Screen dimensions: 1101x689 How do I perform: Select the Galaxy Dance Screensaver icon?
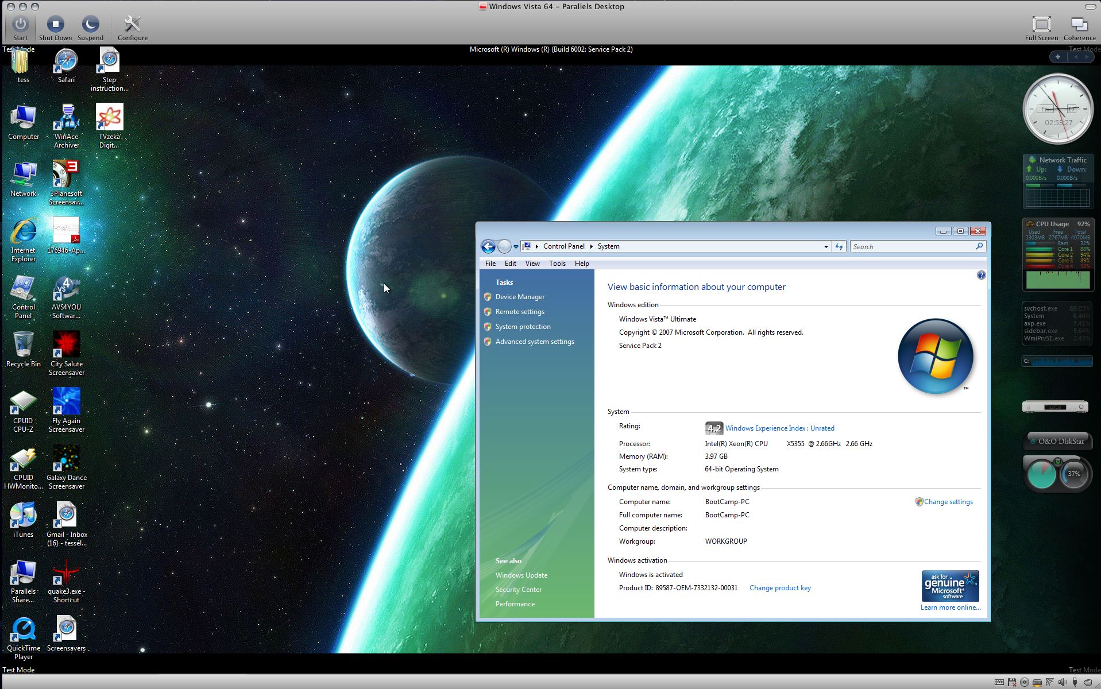(66, 467)
